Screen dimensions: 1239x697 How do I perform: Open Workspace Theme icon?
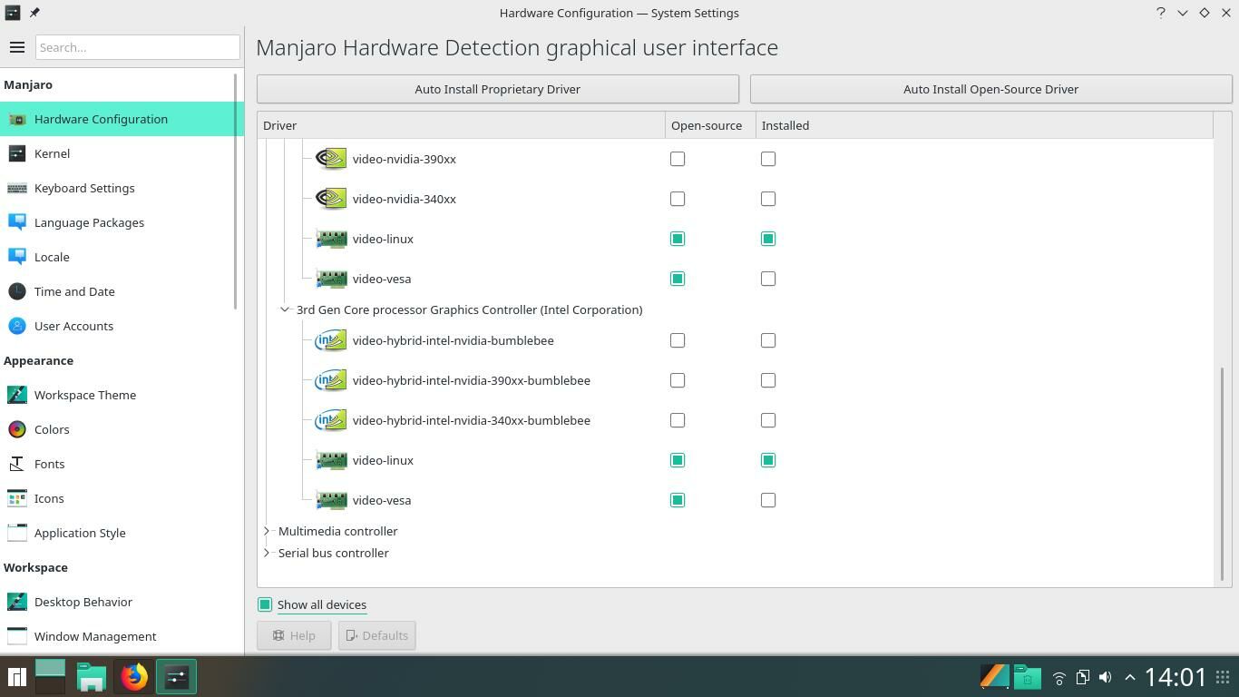(17, 395)
